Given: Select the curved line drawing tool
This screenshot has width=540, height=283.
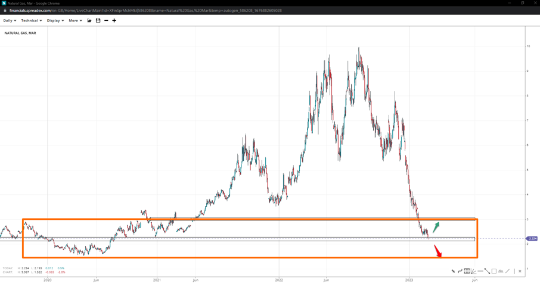Looking at the screenshot, I should (x=460, y=271).
